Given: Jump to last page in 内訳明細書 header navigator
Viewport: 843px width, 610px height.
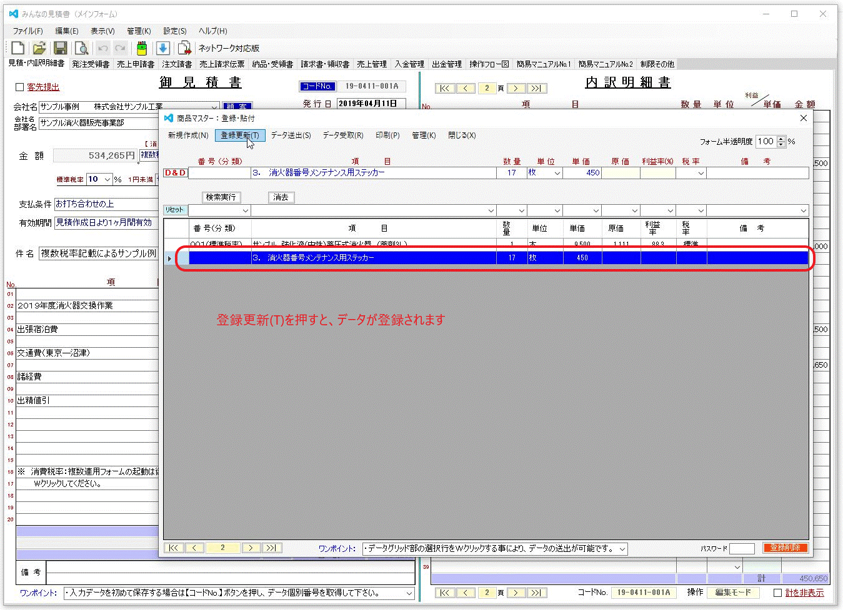Looking at the screenshot, I should pos(537,88).
